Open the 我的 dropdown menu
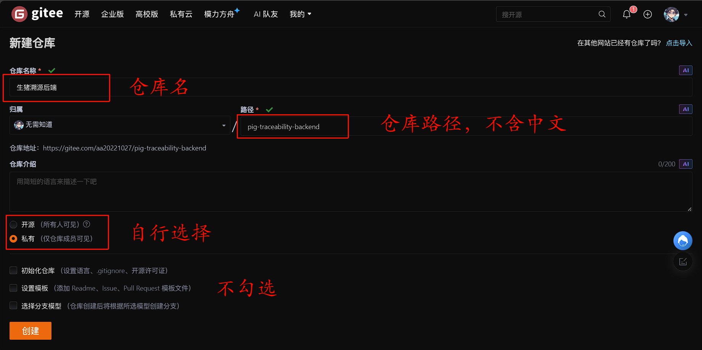Image resolution: width=702 pixels, height=350 pixels. tap(300, 14)
